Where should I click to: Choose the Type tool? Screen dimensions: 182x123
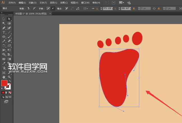4,32
